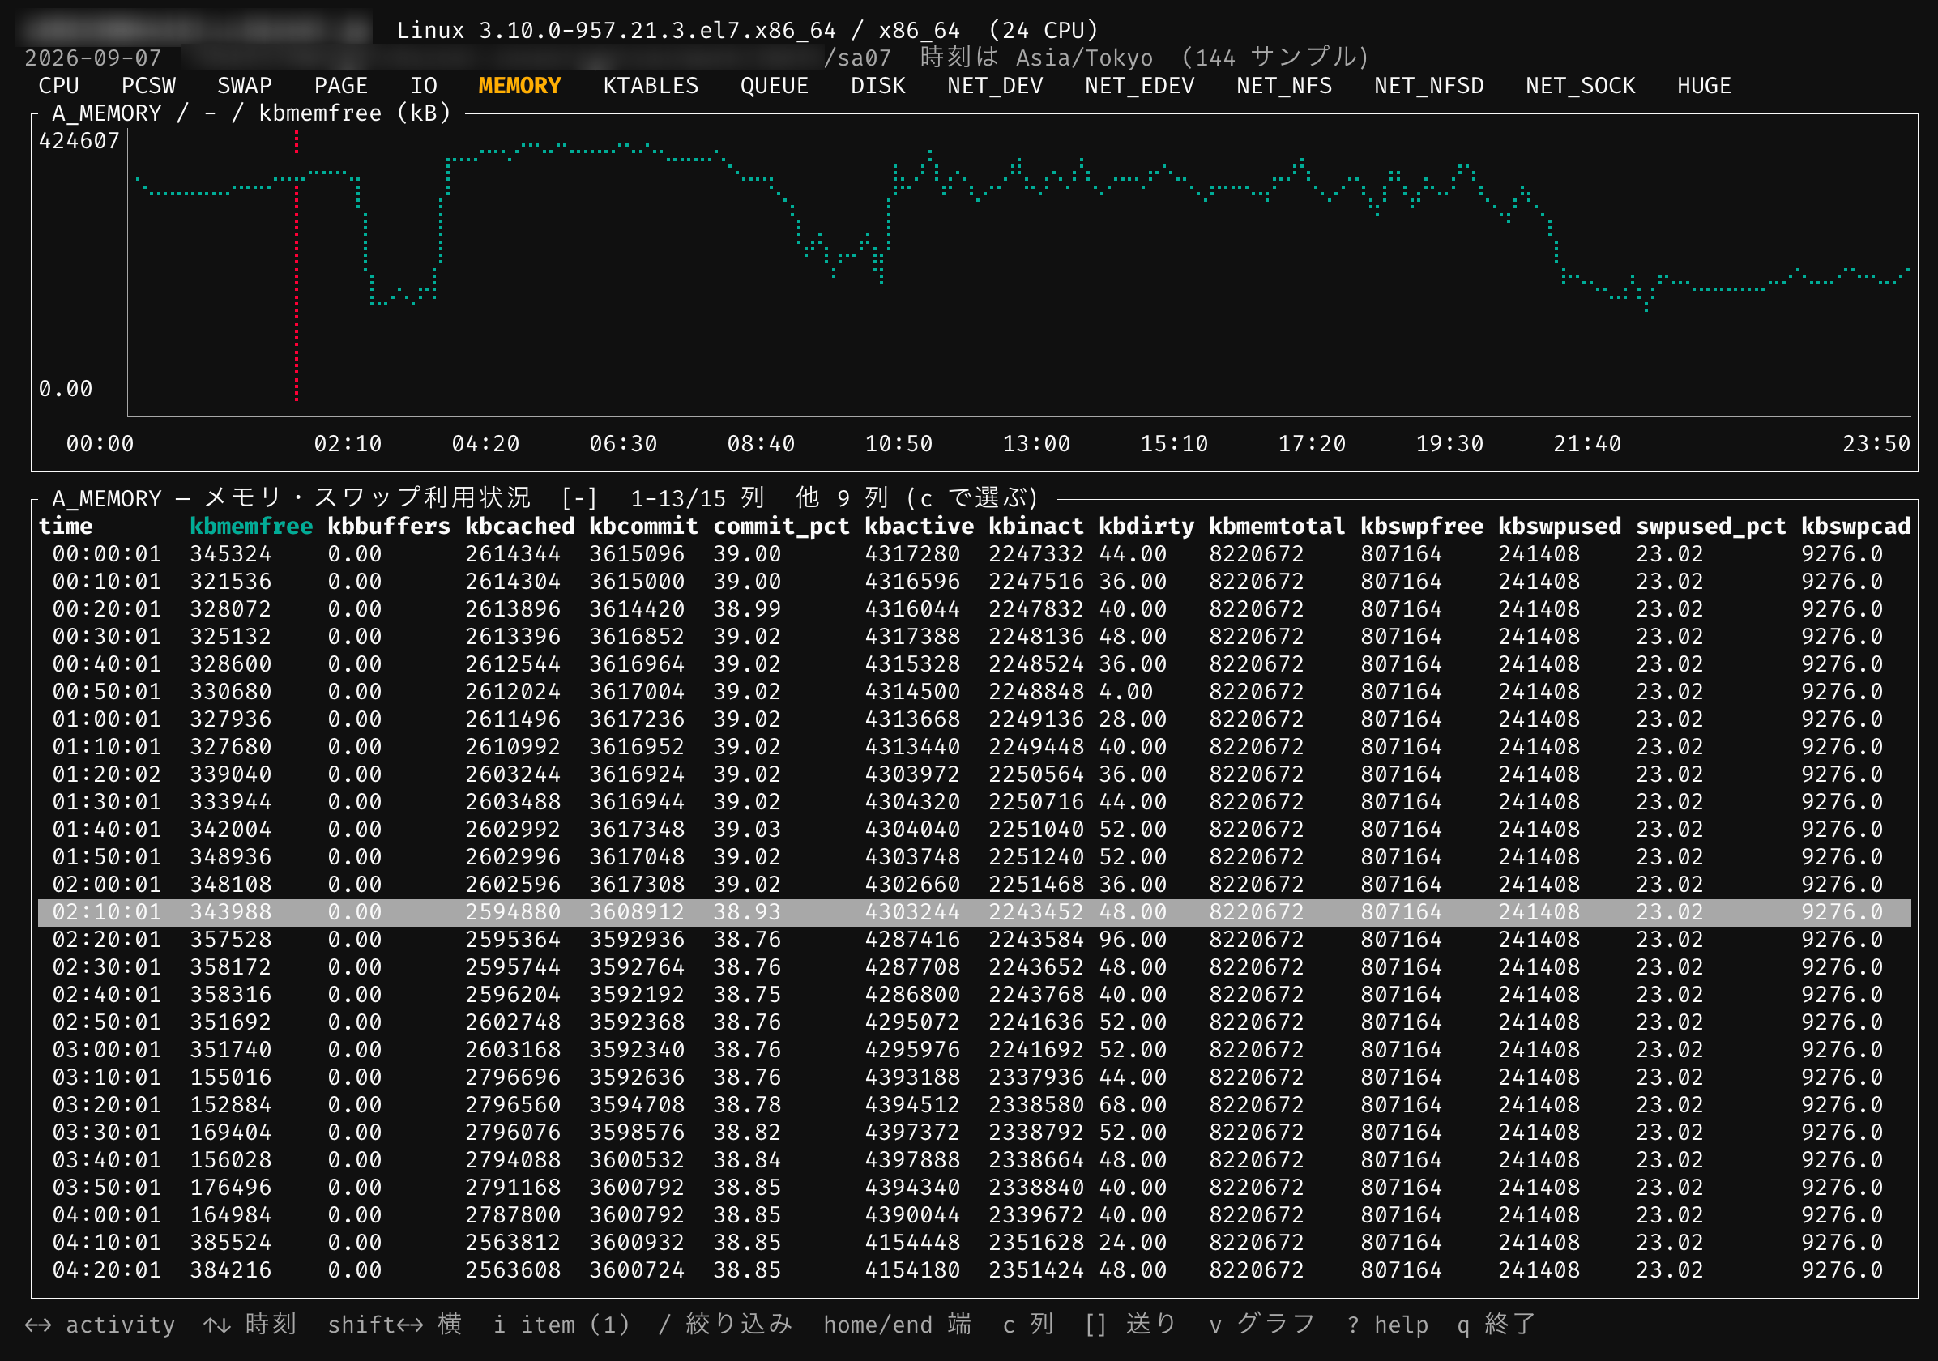The width and height of the screenshot is (1938, 1361).
Task: Select the 00:00:01 table row
Action: (974, 554)
